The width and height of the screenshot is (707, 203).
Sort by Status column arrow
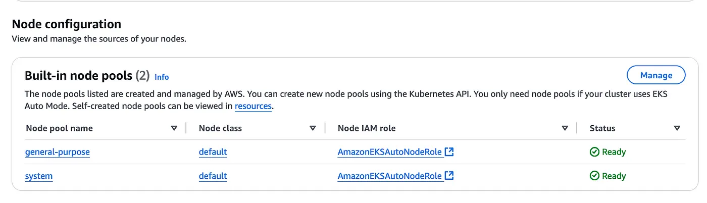(677, 128)
